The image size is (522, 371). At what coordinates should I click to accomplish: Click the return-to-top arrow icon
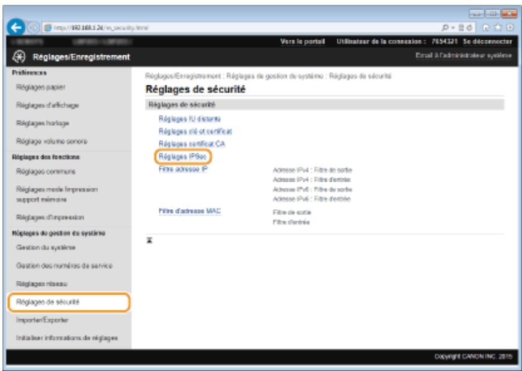tap(150, 241)
